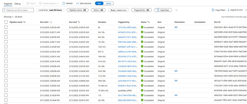This screenshot has width=247, height=104.
Task: Click Succeeded status icon for 1h 24m 4s run
Action: point(142,85)
